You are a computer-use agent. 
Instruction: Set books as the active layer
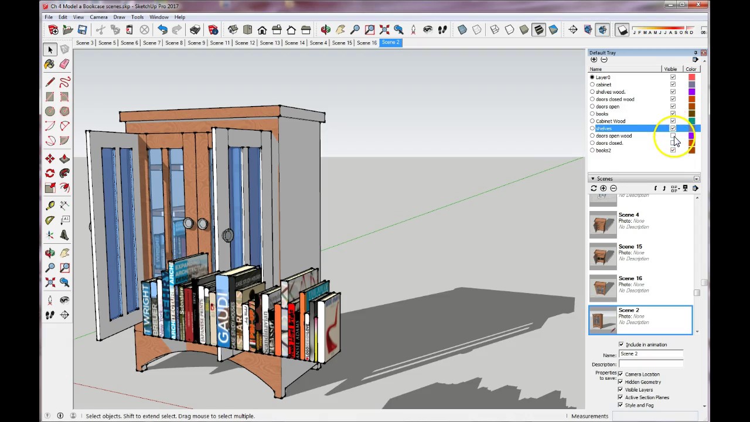tap(592, 114)
